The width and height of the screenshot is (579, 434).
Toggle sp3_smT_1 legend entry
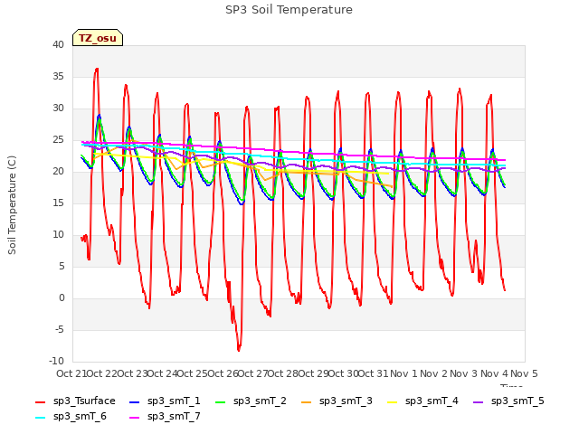(165, 401)
